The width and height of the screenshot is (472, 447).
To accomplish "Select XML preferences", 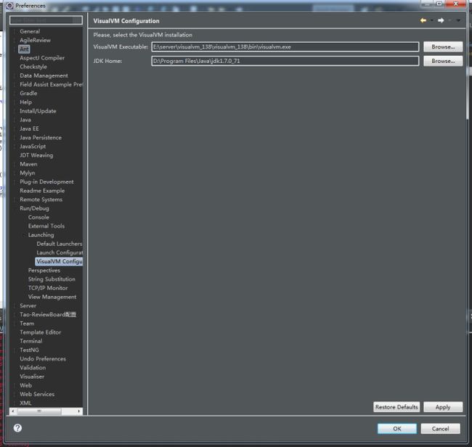I will point(25,403).
